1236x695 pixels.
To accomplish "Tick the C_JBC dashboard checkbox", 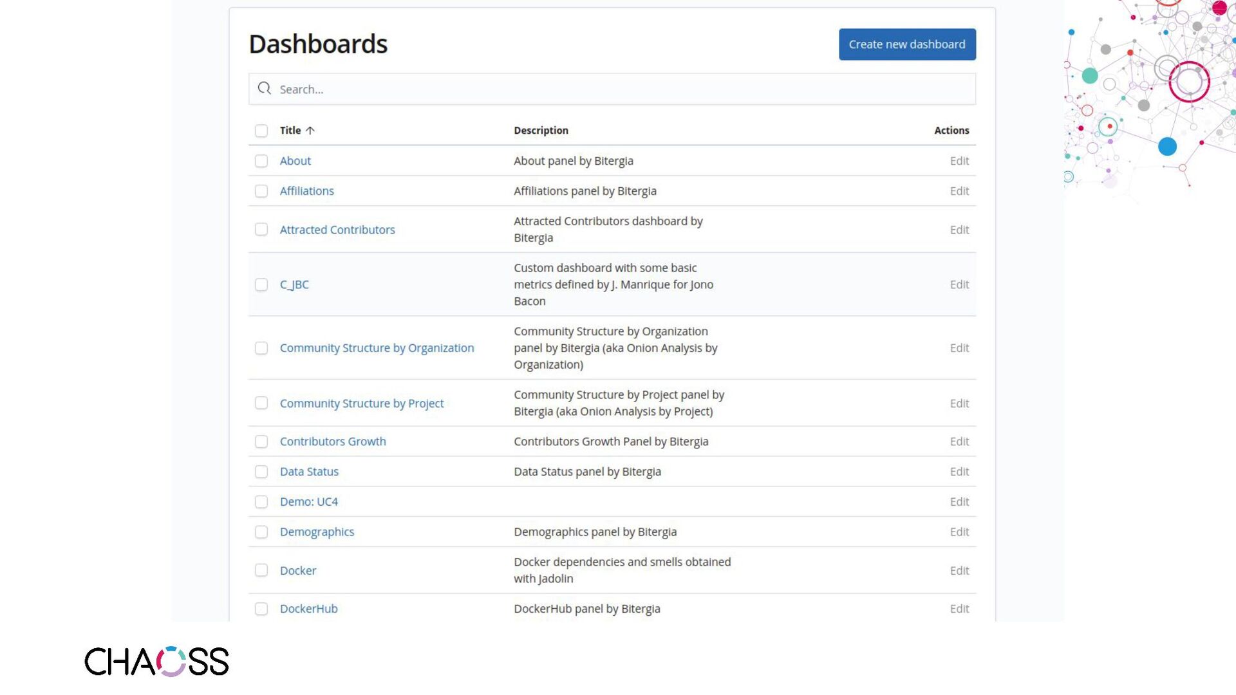I will coord(261,284).
